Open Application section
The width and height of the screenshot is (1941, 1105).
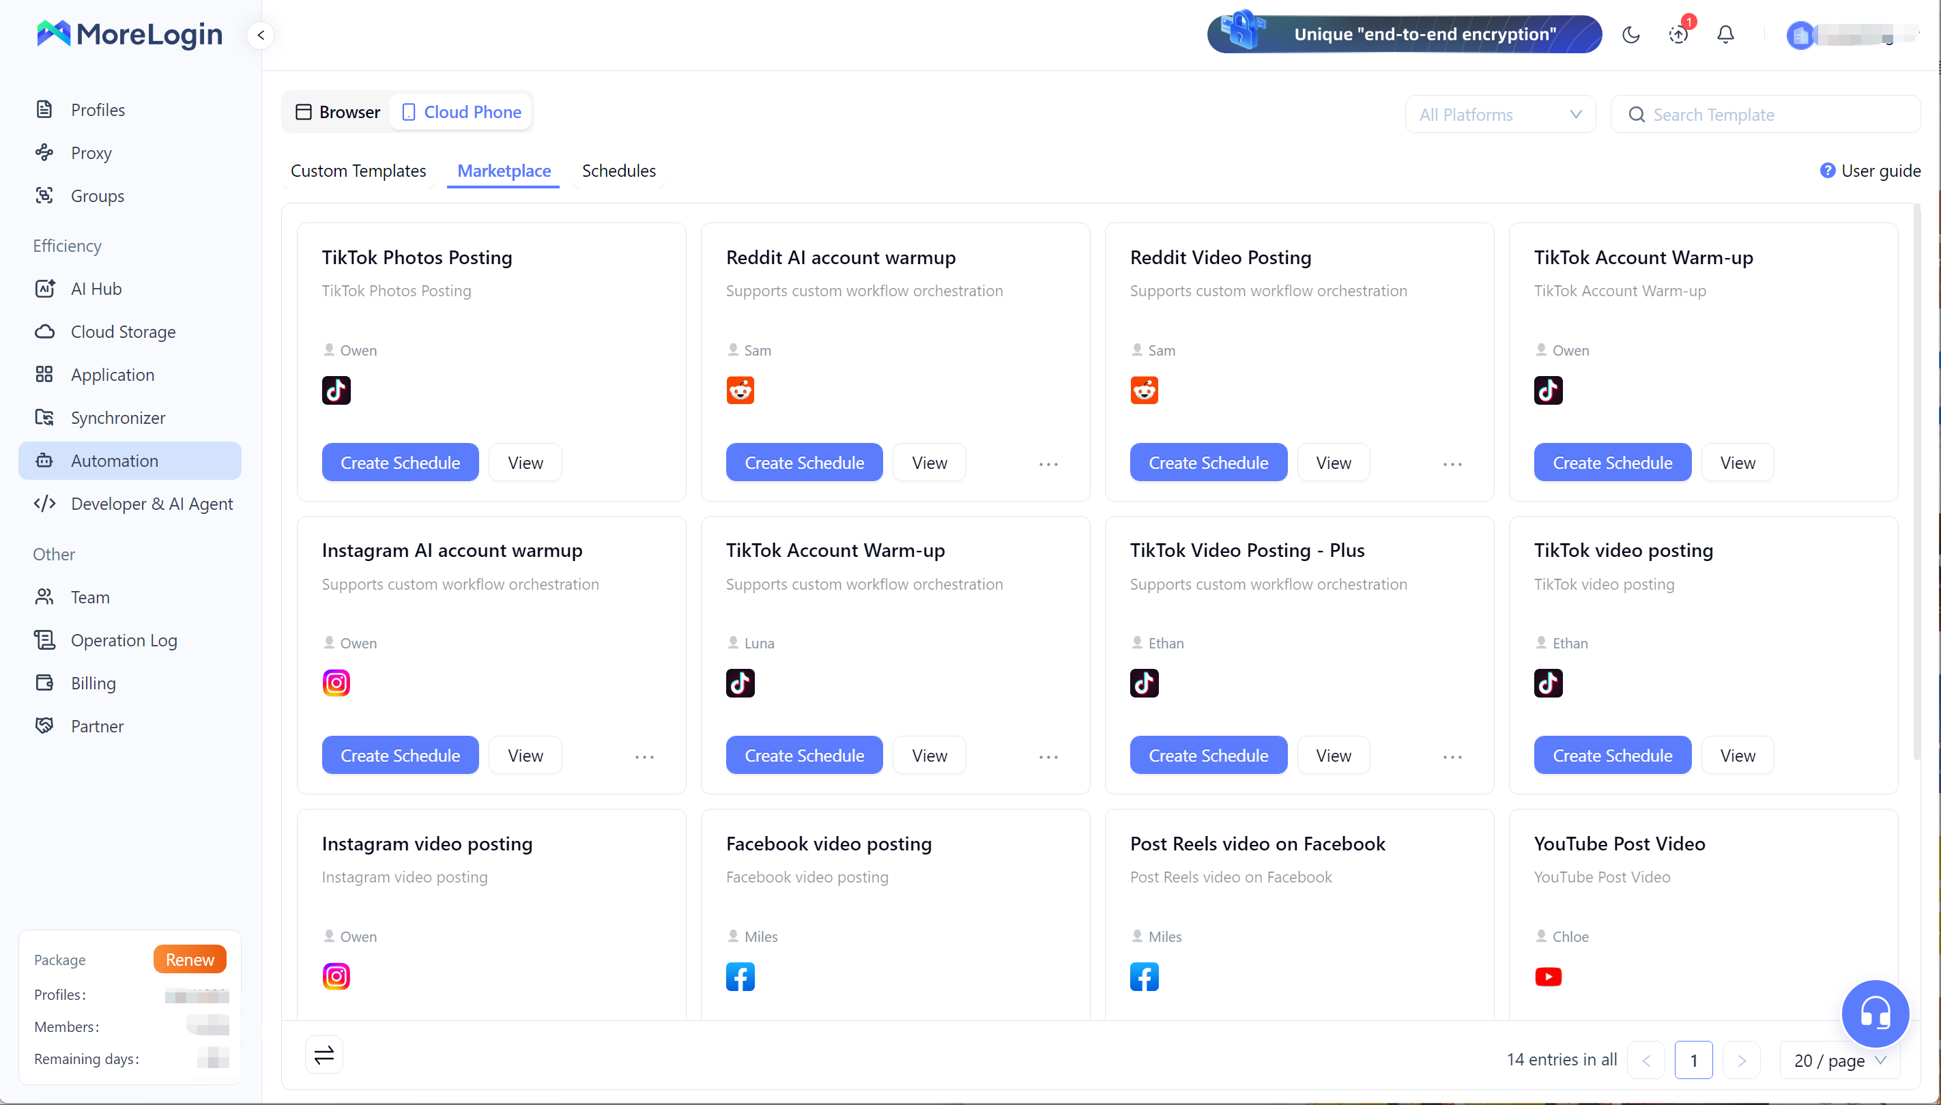(x=130, y=375)
